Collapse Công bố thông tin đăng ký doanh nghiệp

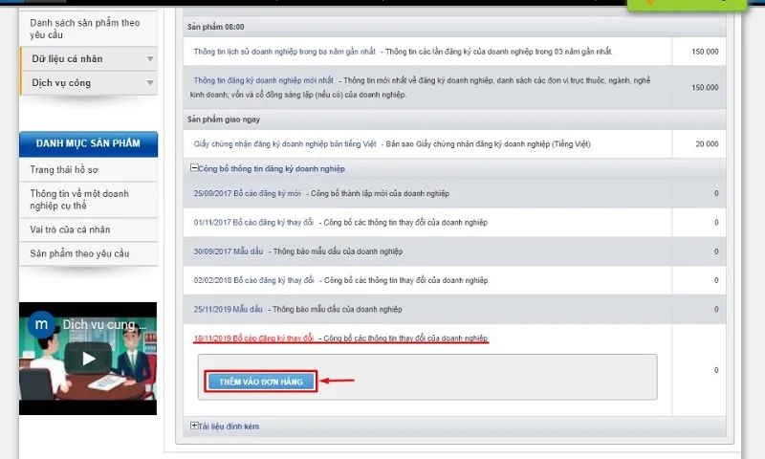(x=194, y=167)
